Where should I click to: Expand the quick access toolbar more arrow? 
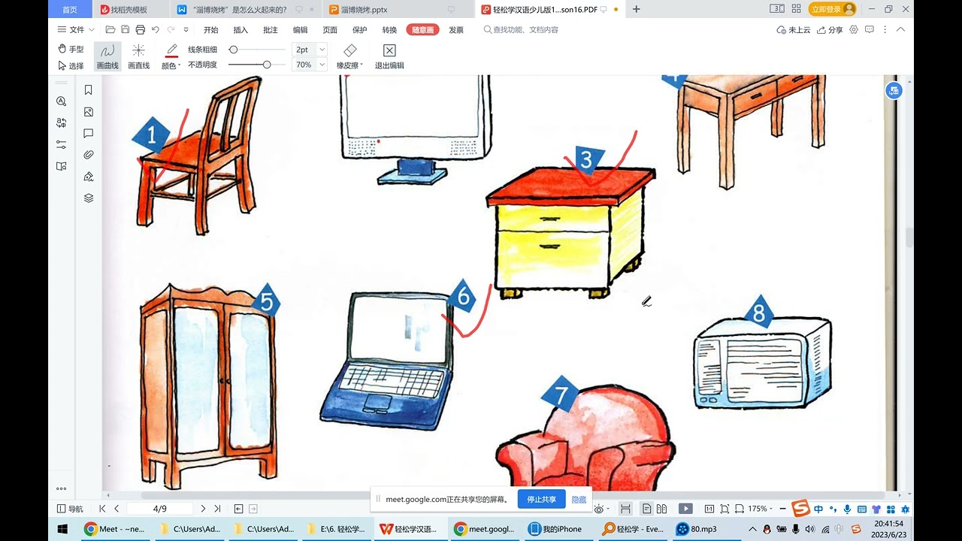[x=186, y=30]
